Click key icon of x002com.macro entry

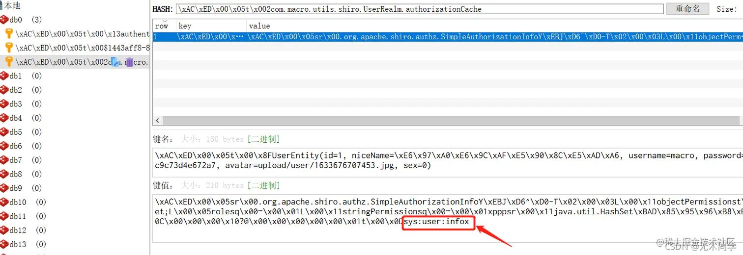[x=9, y=62]
